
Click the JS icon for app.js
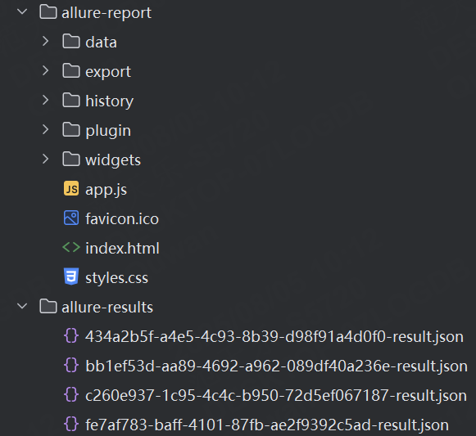pyautogui.click(x=71, y=188)
